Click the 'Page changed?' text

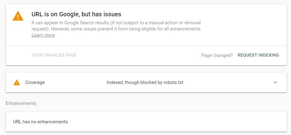coord(217,55)
